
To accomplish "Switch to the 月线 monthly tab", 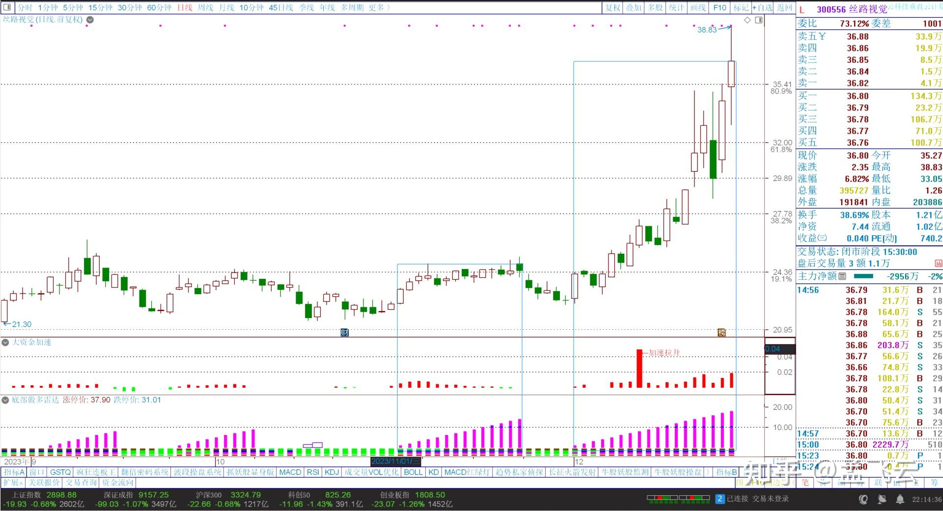I will (x=226, y=7).
